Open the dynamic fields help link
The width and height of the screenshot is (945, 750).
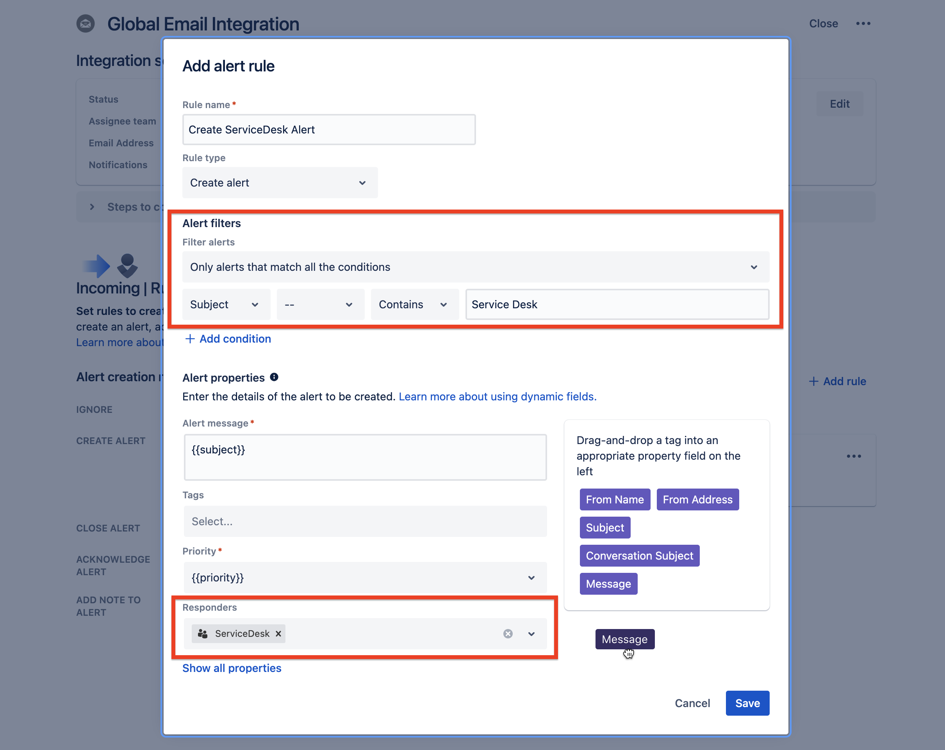[497, 396]
